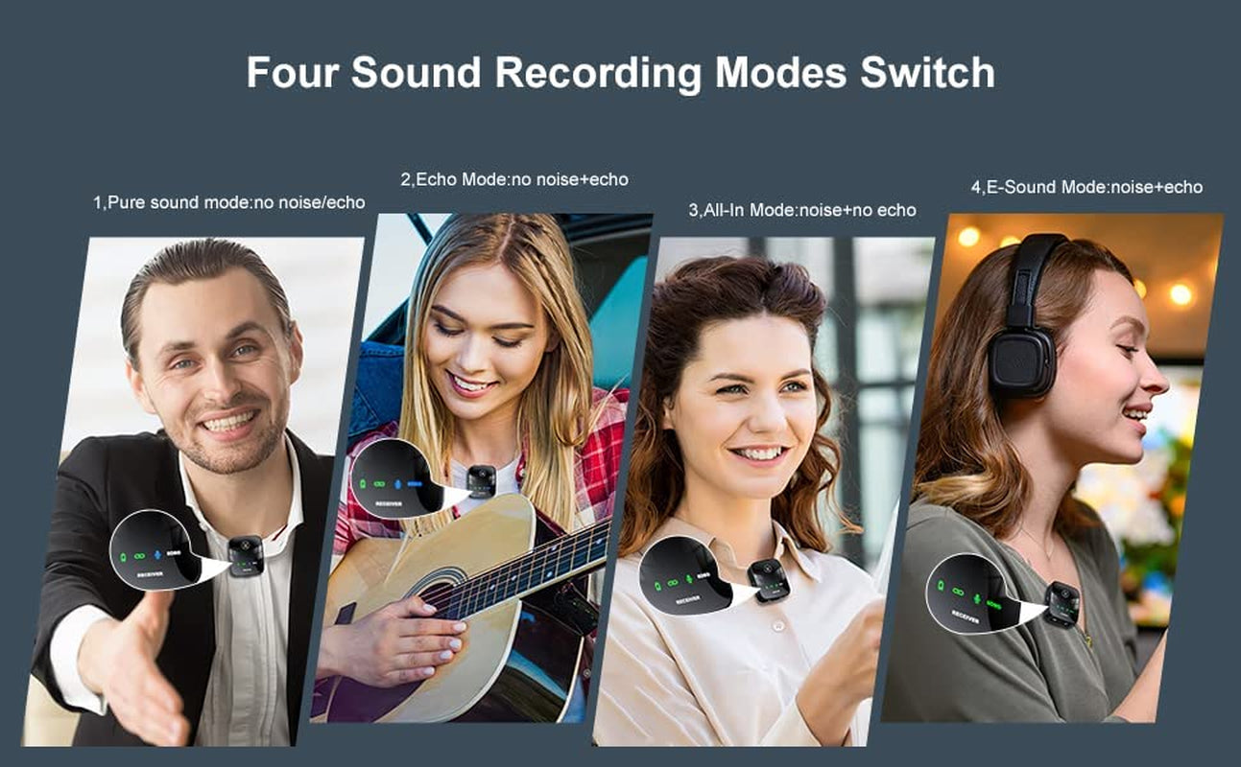
Task: Click the clip-on receiver above the guitar
Action: [x=480, y=480]
